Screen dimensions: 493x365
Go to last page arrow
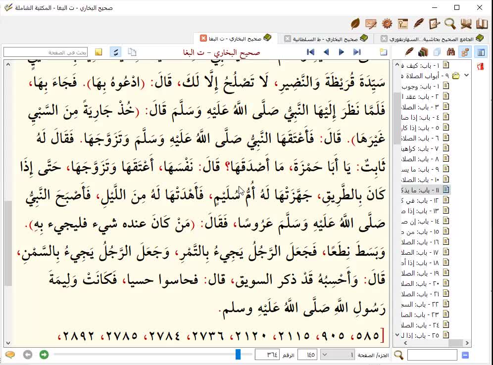coord(357,52)
